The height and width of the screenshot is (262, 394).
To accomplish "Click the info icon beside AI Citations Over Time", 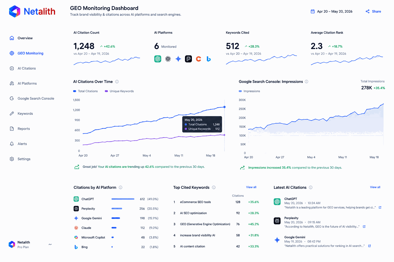I will coord(117,82).
